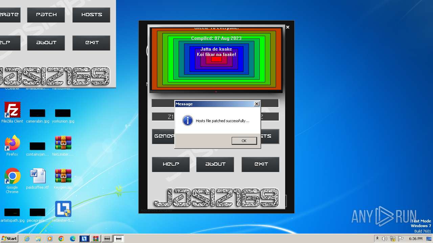433x243 pixels.
Task: Select containsjan desktop image file
Action: click(38, 148)
